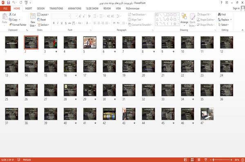Copy the selected slide
Screen dimensions: 245x162
tap(13, 19)
